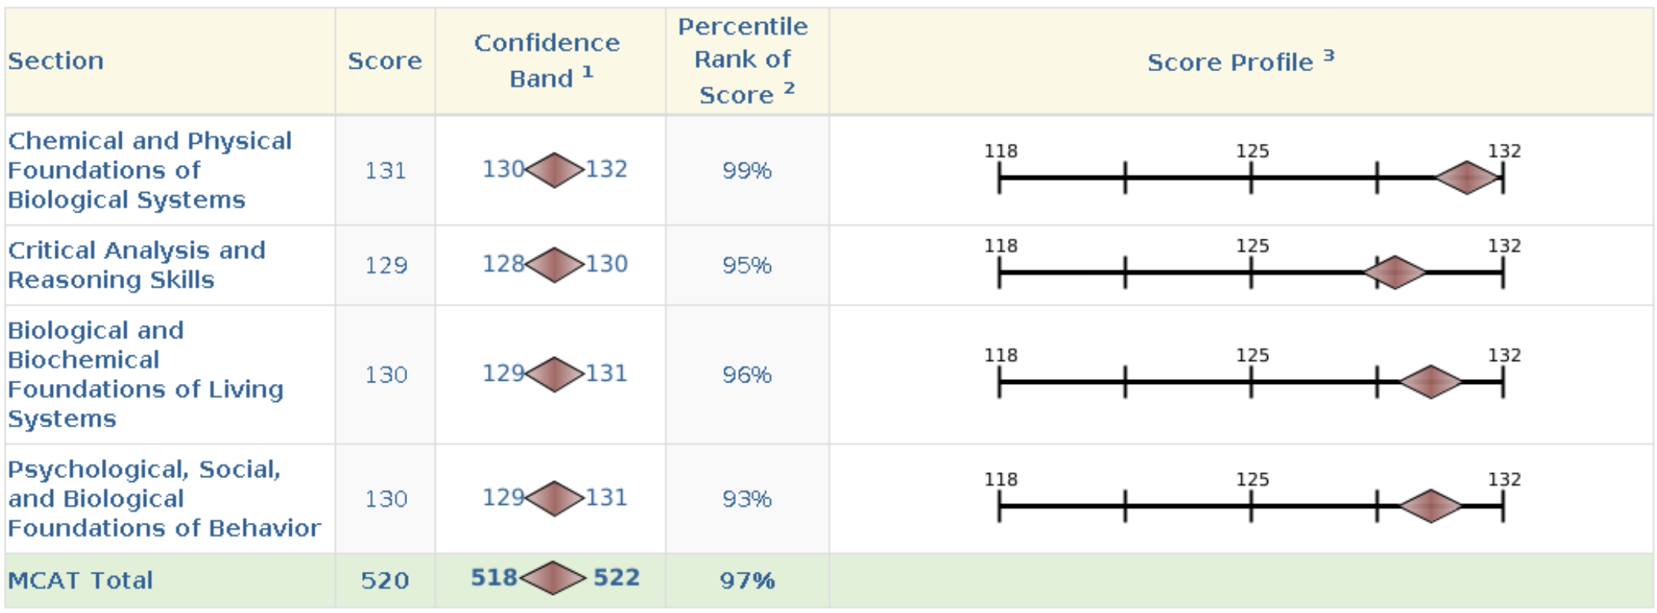Viewport: 1657px width, 613px height.
Task: Open Psychological, Social, and Biological Foundations link
Action: coord(164,498)
